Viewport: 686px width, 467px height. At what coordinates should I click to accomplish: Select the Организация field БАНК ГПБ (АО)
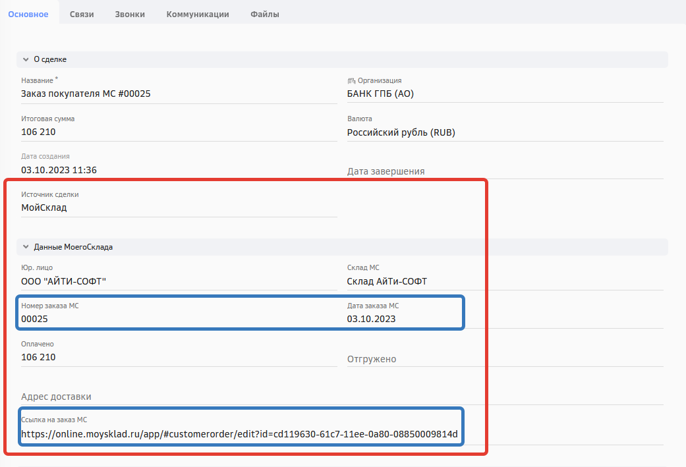[504, 94]
